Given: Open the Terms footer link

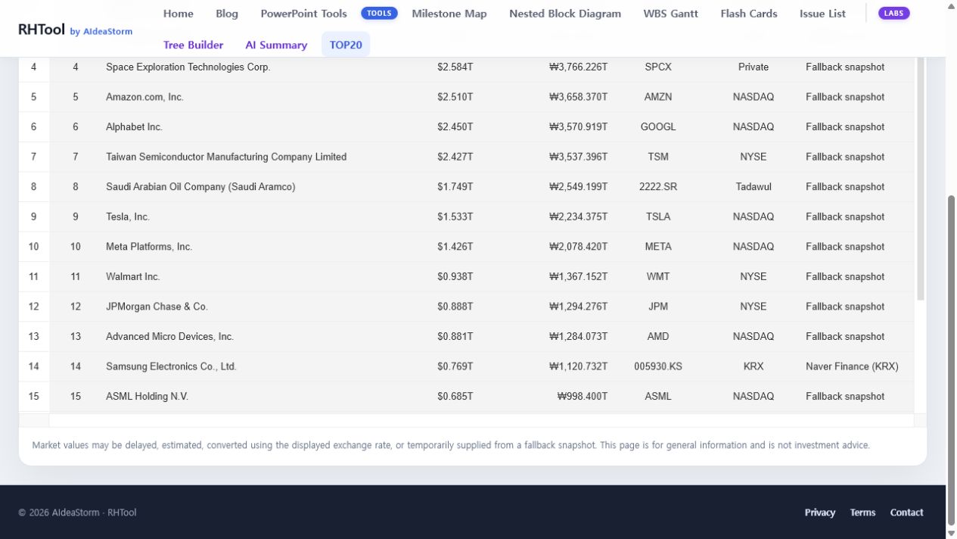Looking at the screenshot, I should point(862,513).
